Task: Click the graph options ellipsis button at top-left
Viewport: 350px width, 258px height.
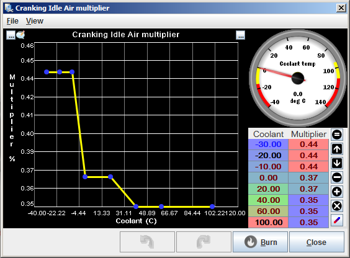Action: point(11,35)
